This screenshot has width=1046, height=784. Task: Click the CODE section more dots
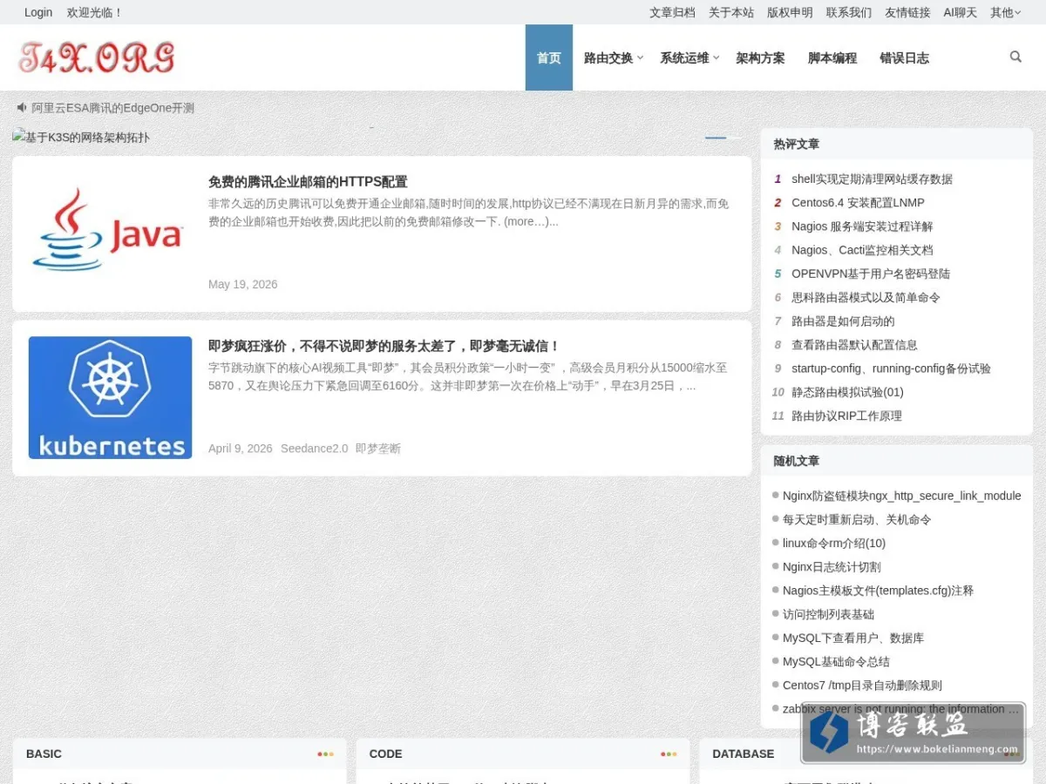[x=669, y=754]
